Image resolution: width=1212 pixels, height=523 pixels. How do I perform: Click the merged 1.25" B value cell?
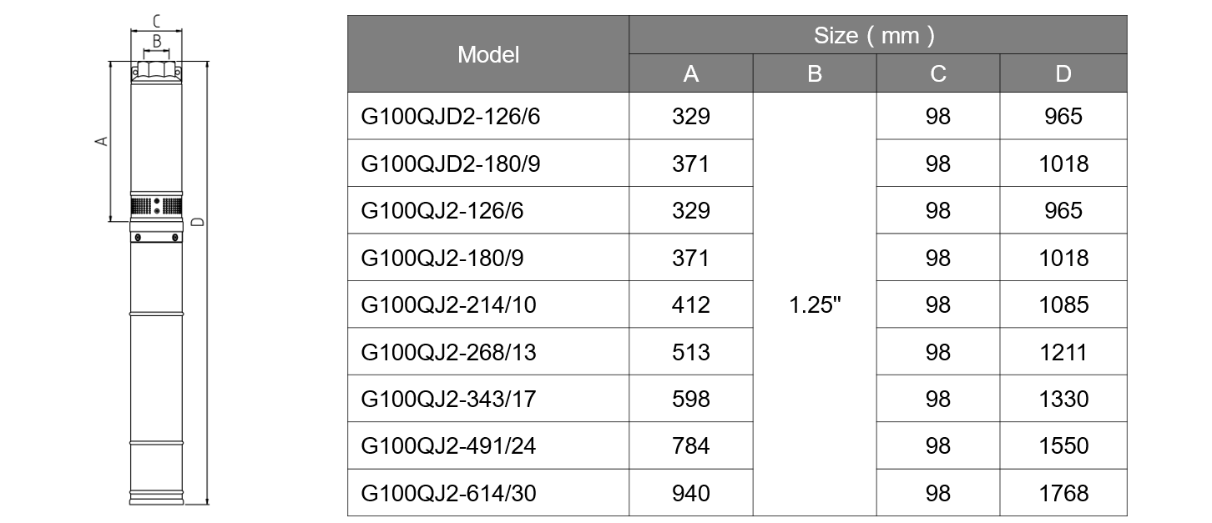815,304
